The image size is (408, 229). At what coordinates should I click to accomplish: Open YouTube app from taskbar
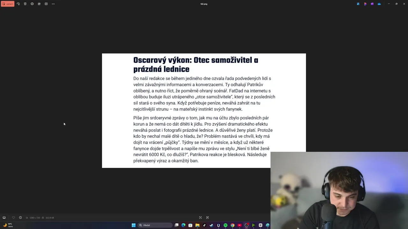click(239, 225)
